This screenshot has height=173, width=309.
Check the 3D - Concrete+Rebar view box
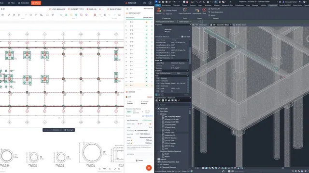coord(163,116)
